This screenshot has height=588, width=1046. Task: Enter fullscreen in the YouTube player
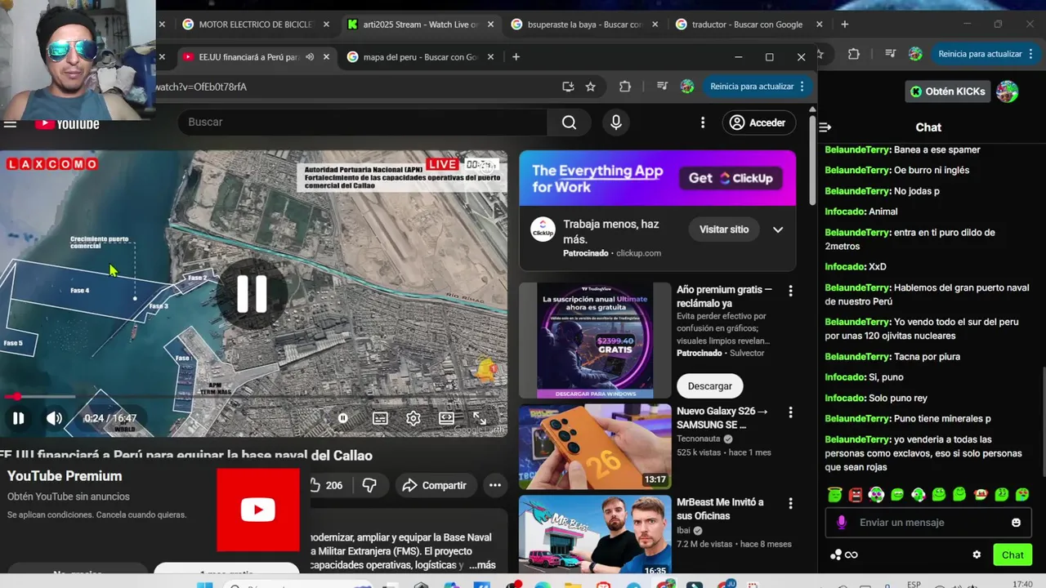pyautogui.click(x=480, y=418)
